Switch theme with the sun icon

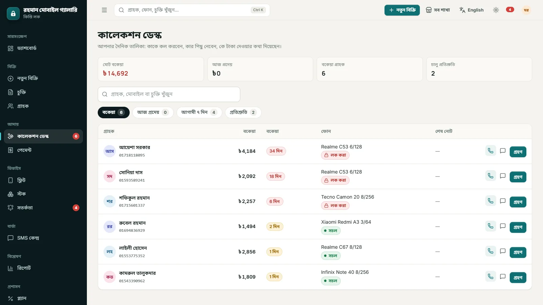(496, 10)
